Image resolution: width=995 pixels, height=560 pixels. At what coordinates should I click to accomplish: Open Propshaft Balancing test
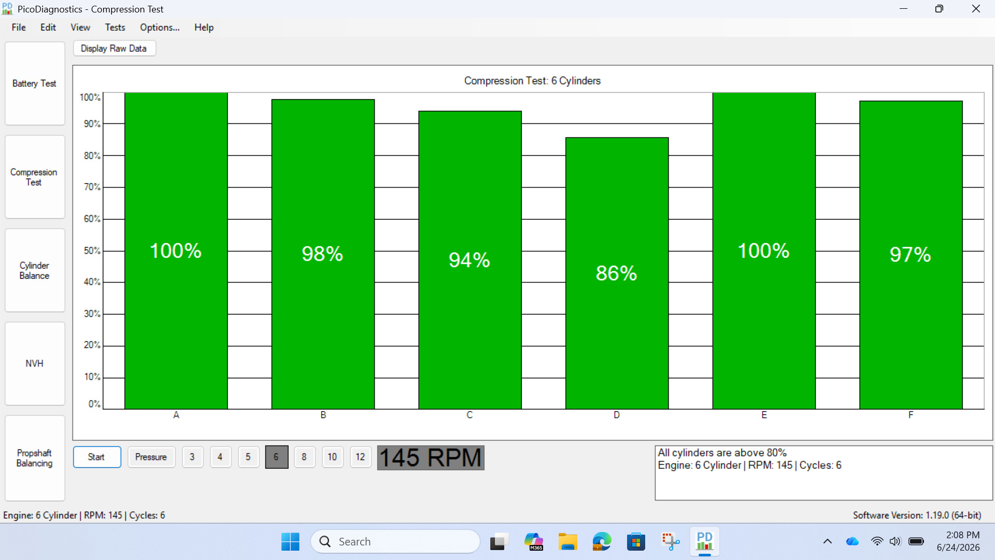point(35,458)
